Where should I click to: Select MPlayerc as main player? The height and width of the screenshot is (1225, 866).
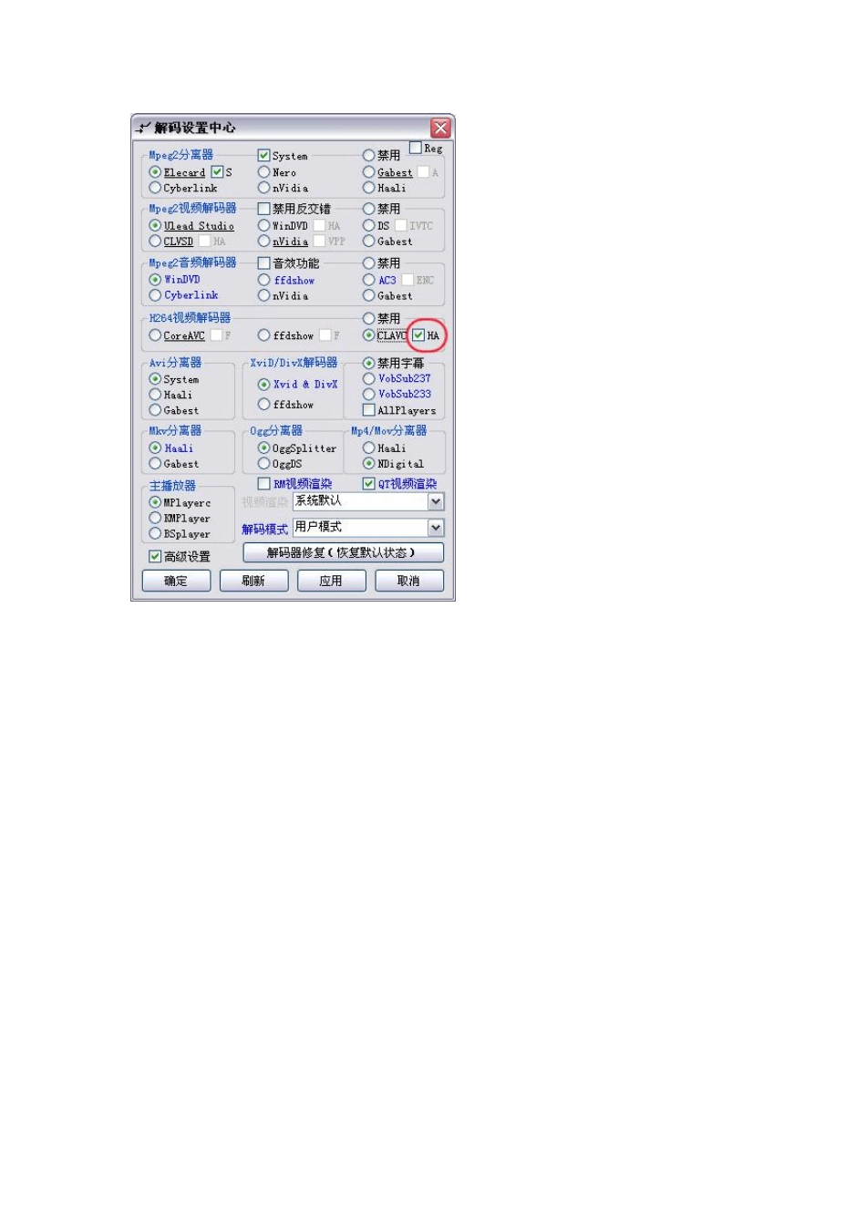pyautogui.click(x=155, y=502)
